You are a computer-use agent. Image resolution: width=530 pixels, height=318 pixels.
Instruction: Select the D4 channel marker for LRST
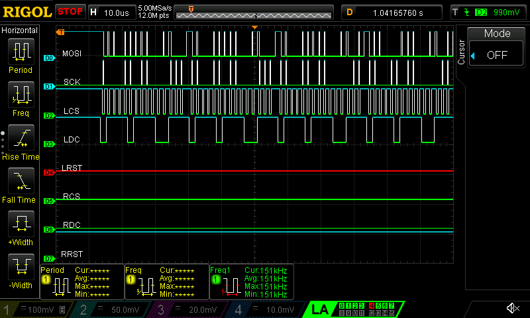pyautogui.click(x=49, y=173)
